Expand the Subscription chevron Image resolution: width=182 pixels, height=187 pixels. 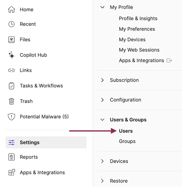103,80
